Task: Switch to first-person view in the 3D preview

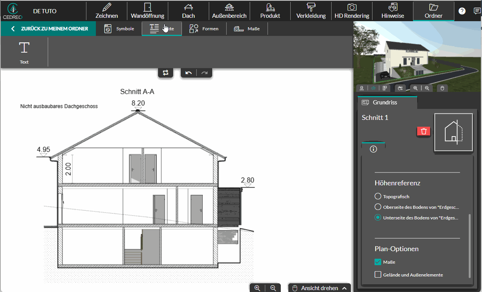Action: (x=362, y=88)
